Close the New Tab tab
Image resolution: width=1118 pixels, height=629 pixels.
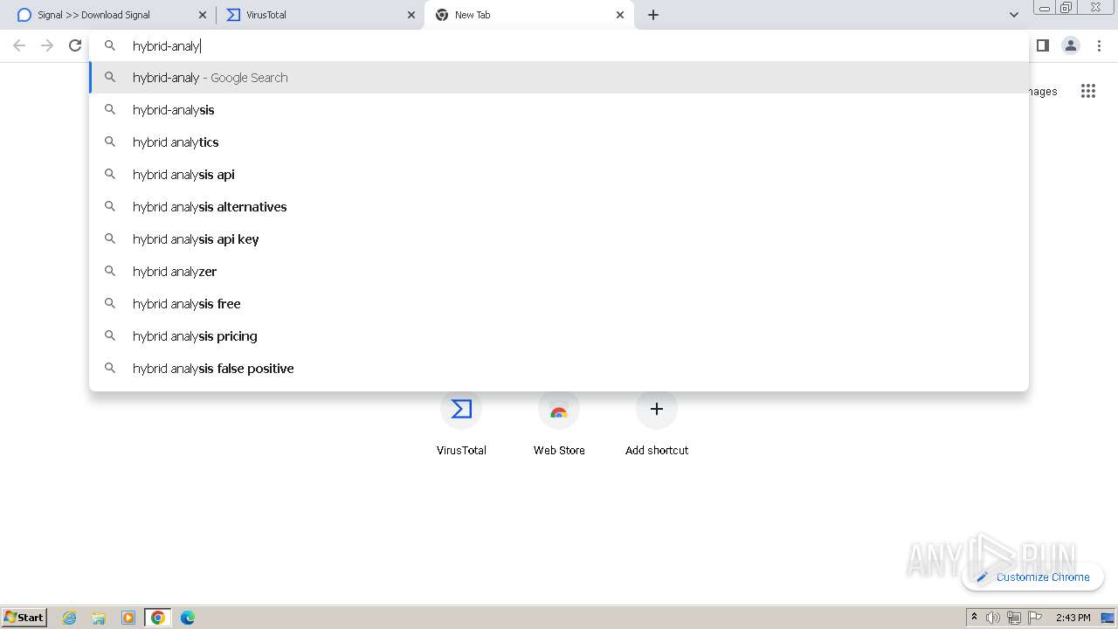click(620, 15)
